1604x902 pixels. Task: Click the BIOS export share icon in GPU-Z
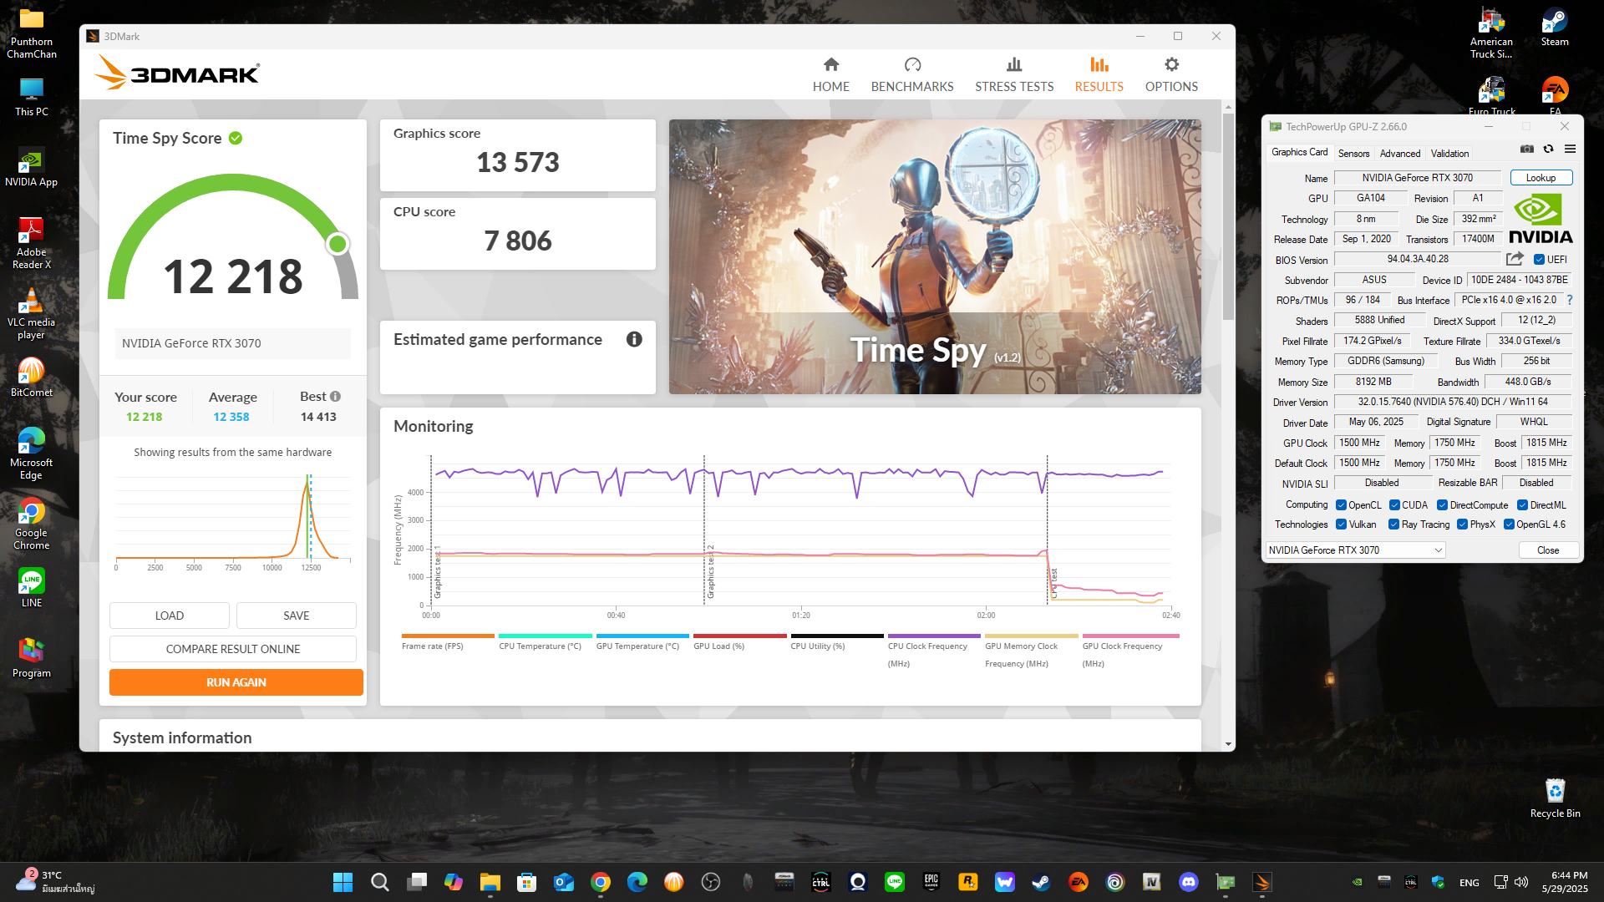pyautogui.click(x=1515, y=259)
